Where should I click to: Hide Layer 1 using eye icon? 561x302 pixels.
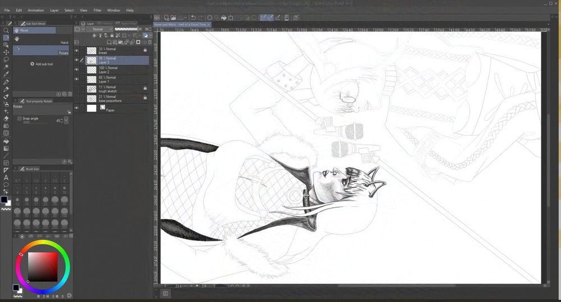point(76,80)
